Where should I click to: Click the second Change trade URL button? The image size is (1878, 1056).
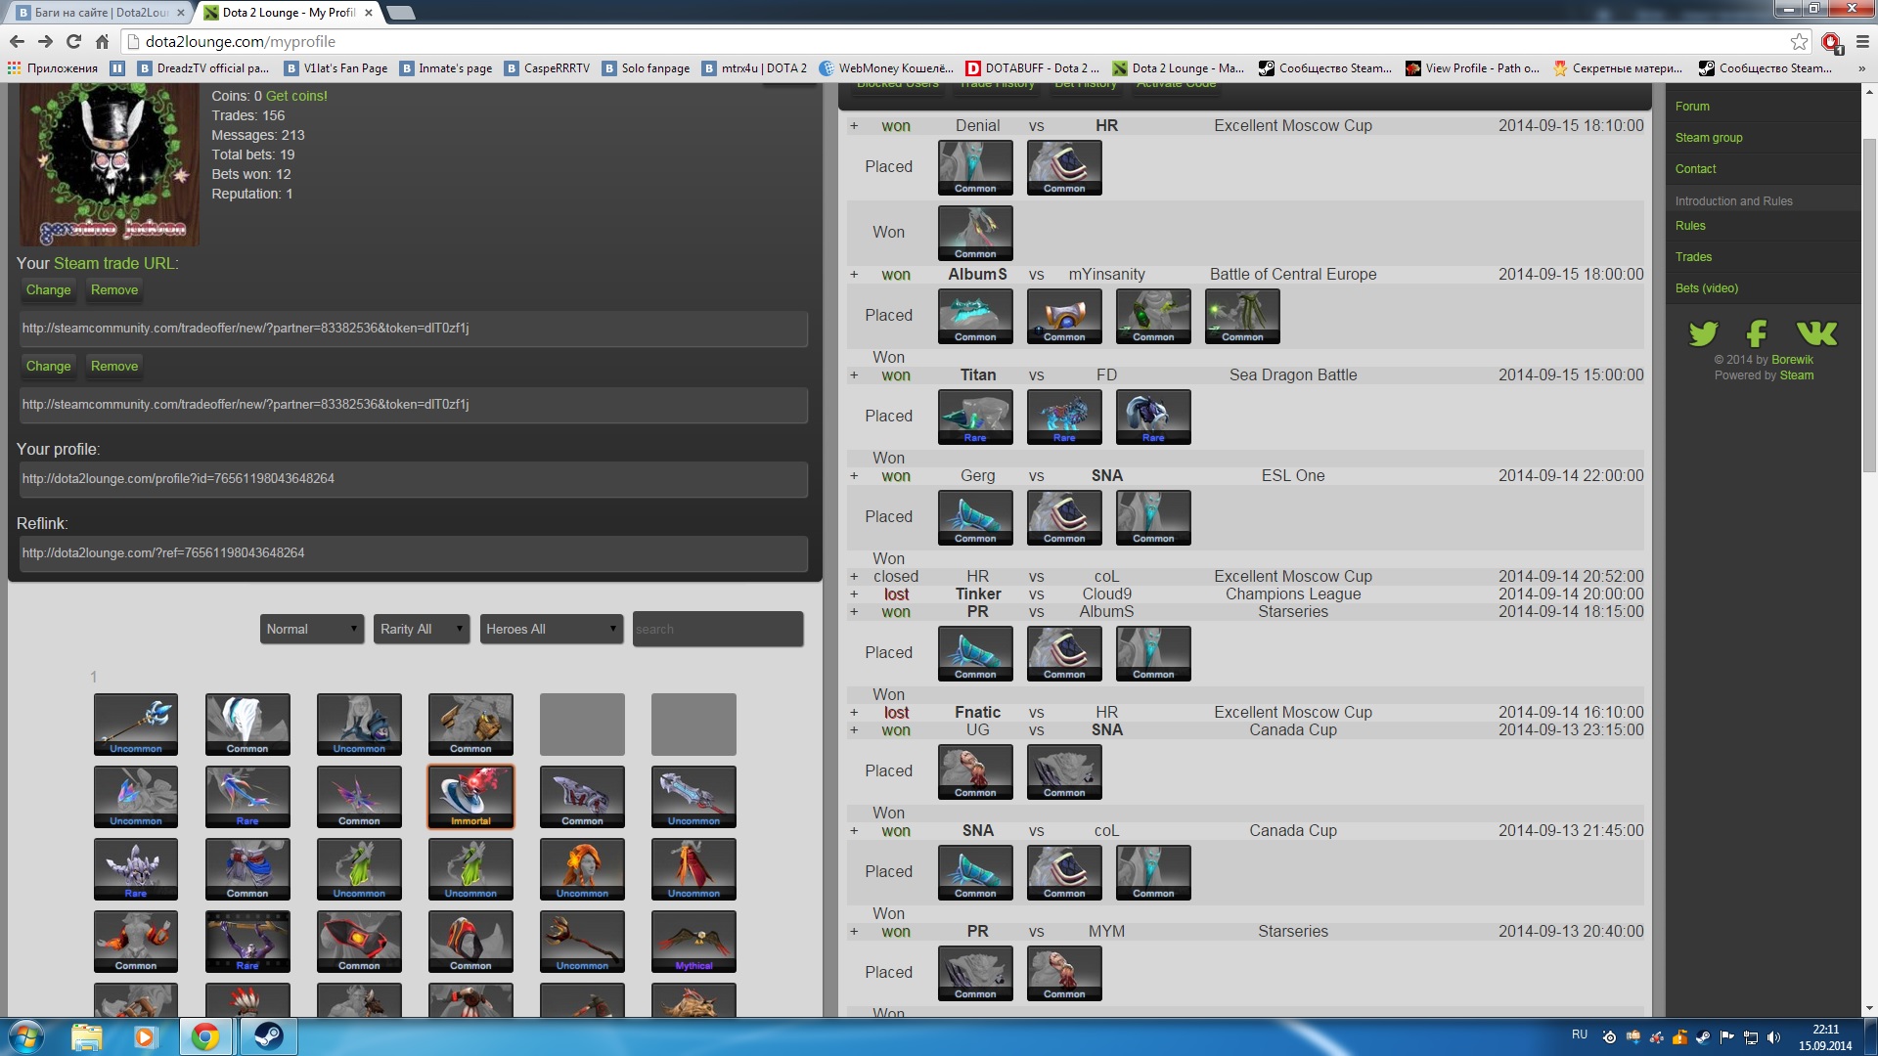(x=48, y=367)
